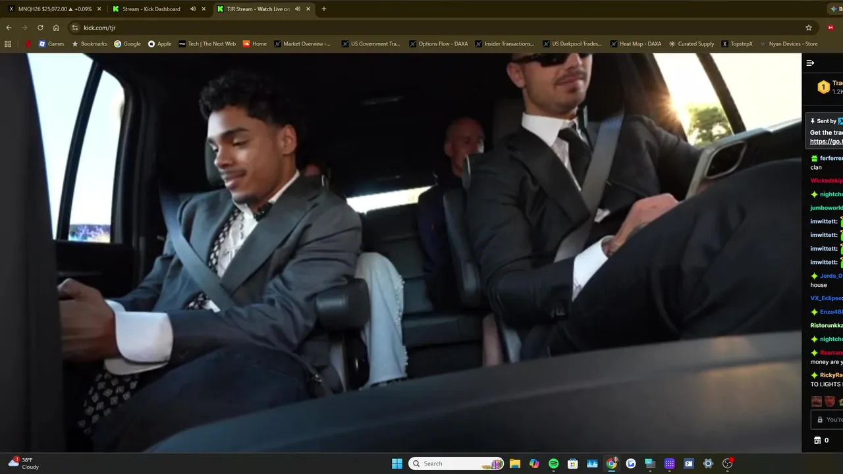Click the gold number 1 badge in chat
Image resolution: width=843 pixels, height=474 pixels.
(x=823, y=87)
